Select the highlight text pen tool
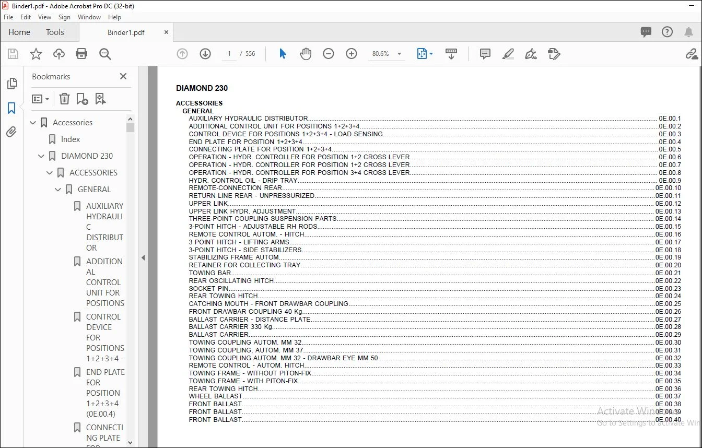 tap(508, 54)
